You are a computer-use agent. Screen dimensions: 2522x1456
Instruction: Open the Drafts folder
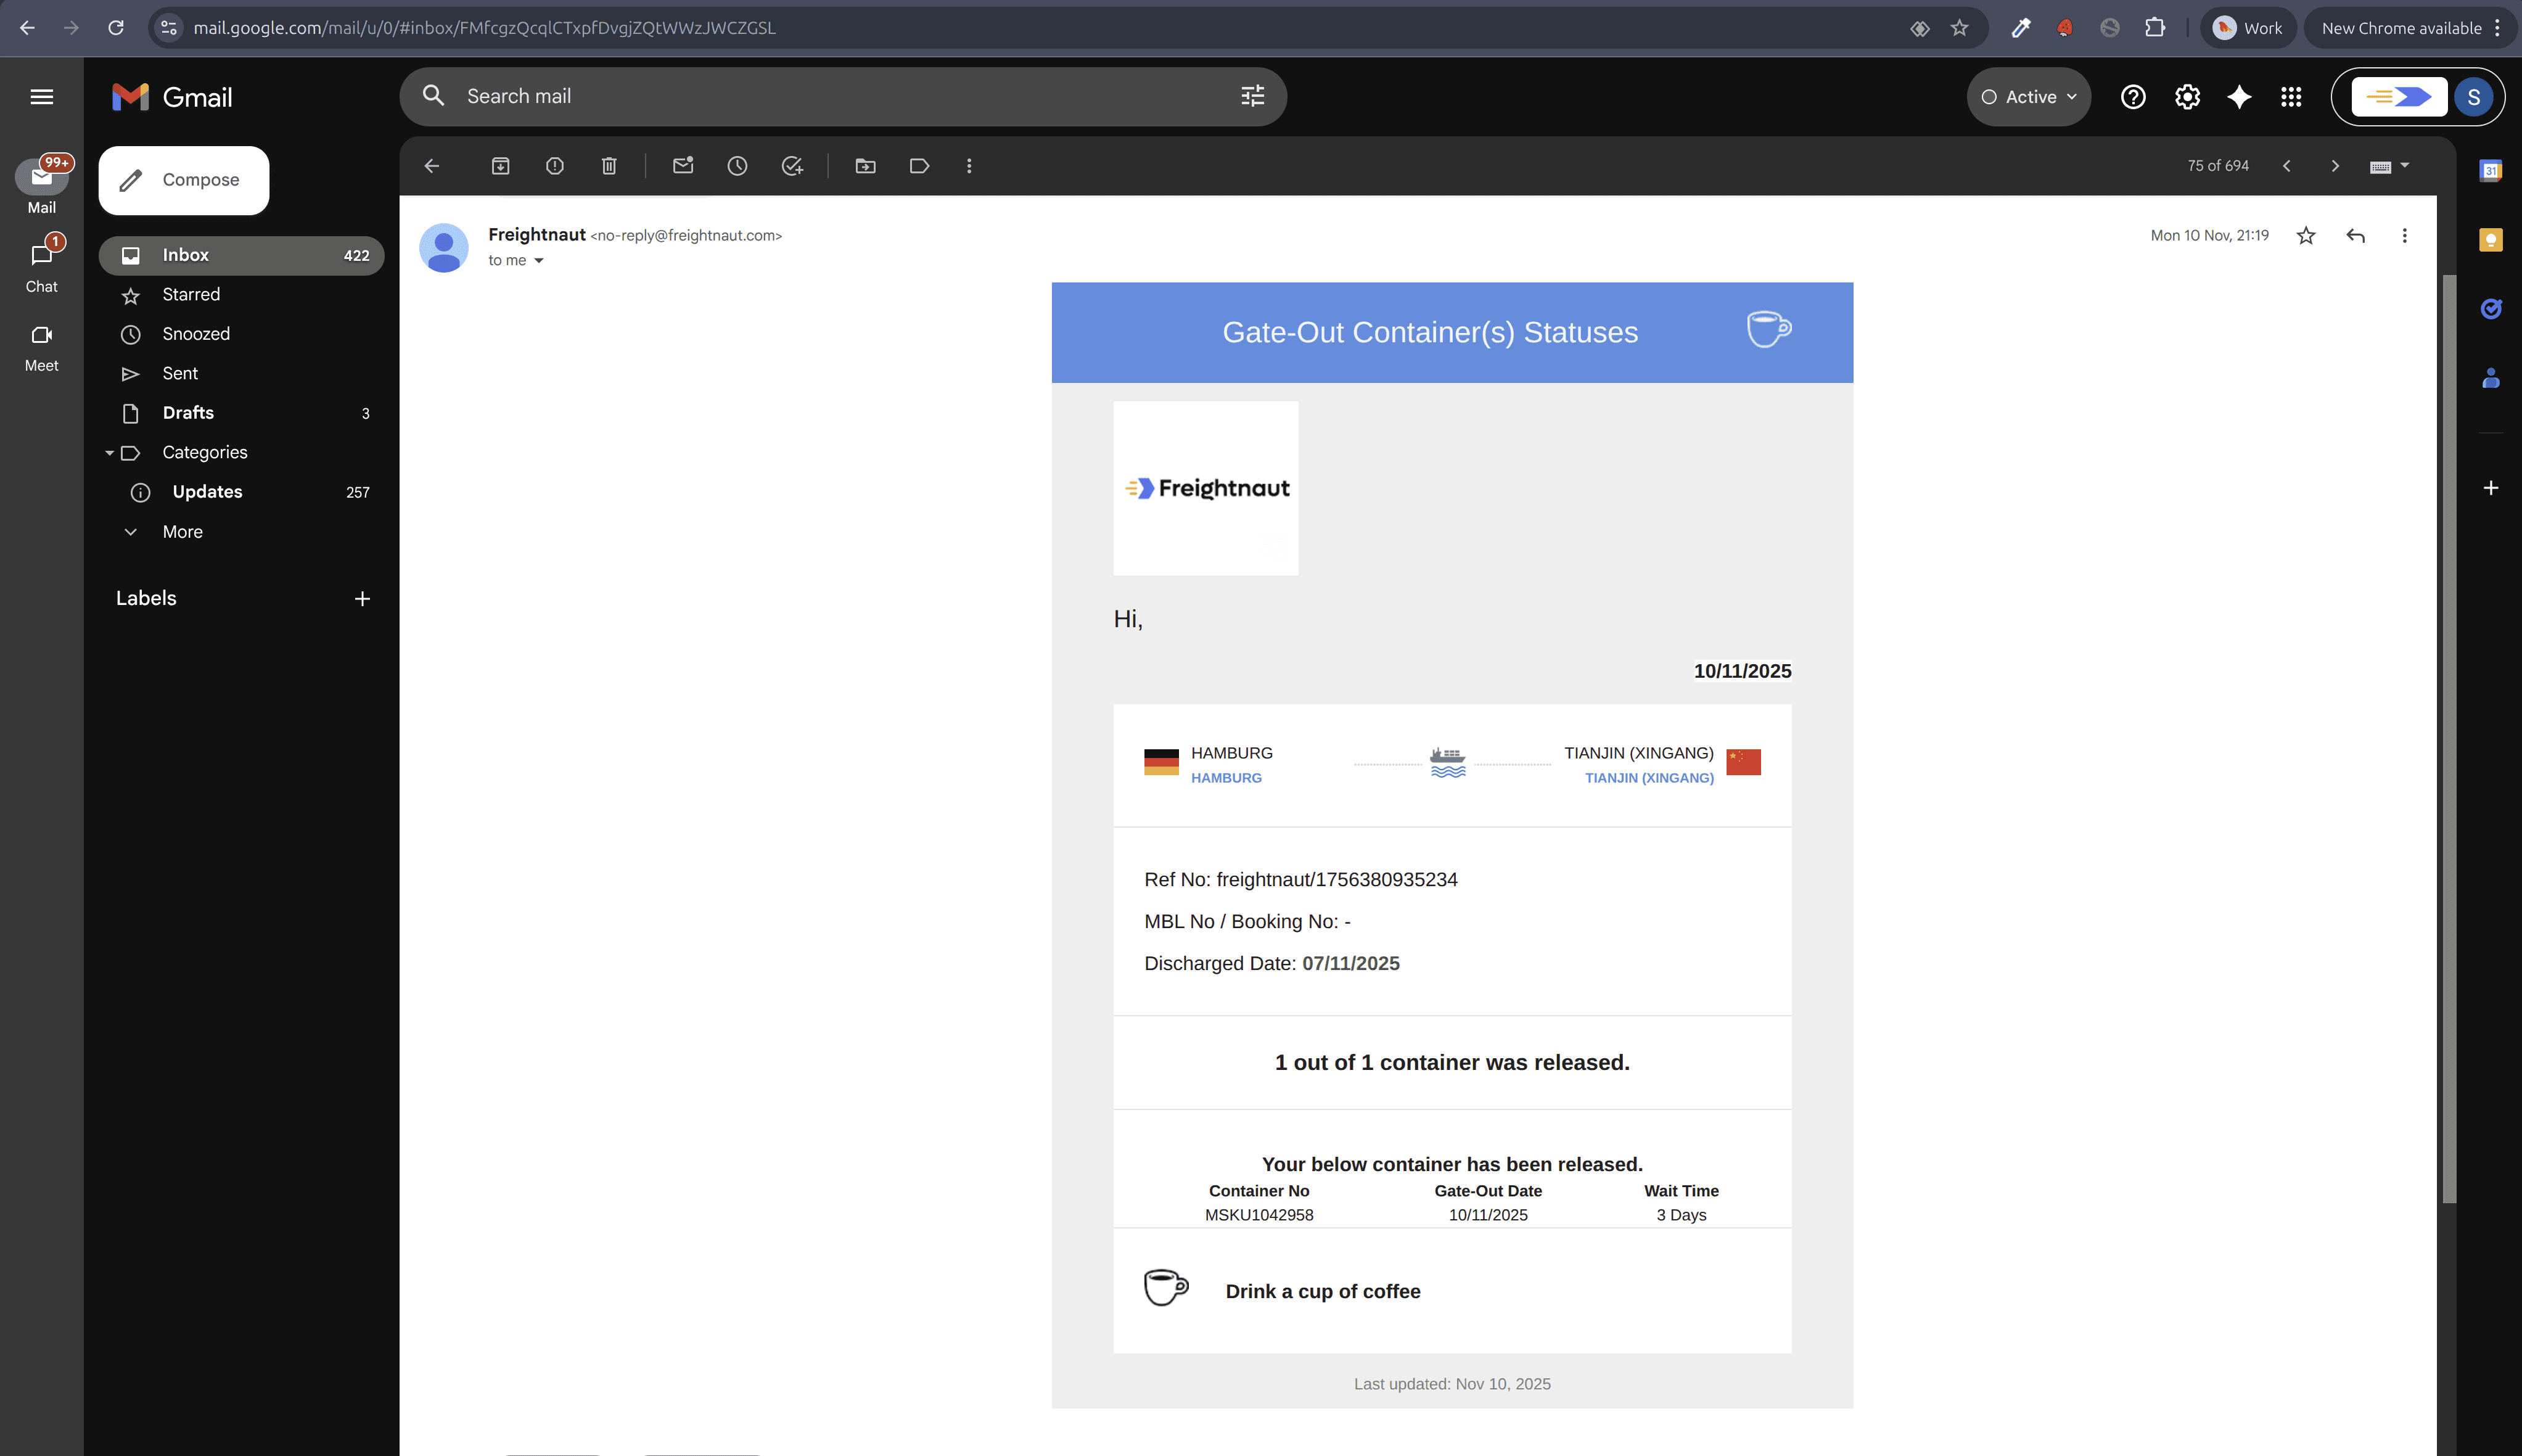pyautogui.click(x=188, y=413)
